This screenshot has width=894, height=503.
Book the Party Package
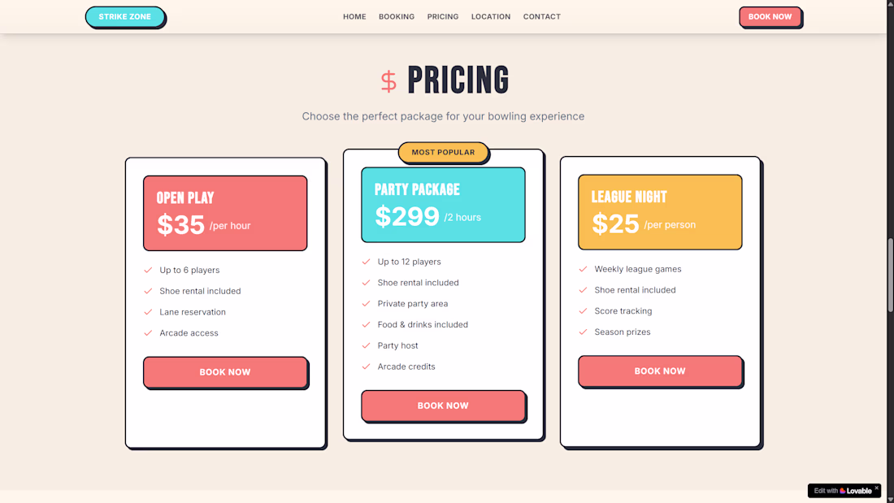[x=443, y=405]
